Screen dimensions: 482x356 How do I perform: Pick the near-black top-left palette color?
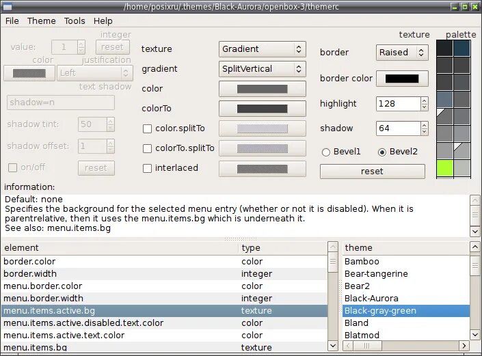pyautogui.click(x=444, y=49)
